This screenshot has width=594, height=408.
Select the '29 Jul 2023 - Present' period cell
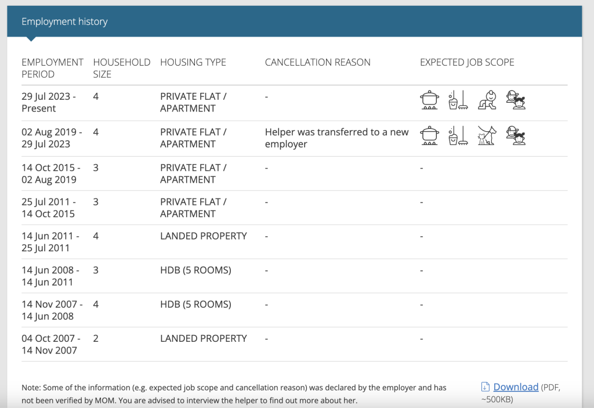pos(49,102)
